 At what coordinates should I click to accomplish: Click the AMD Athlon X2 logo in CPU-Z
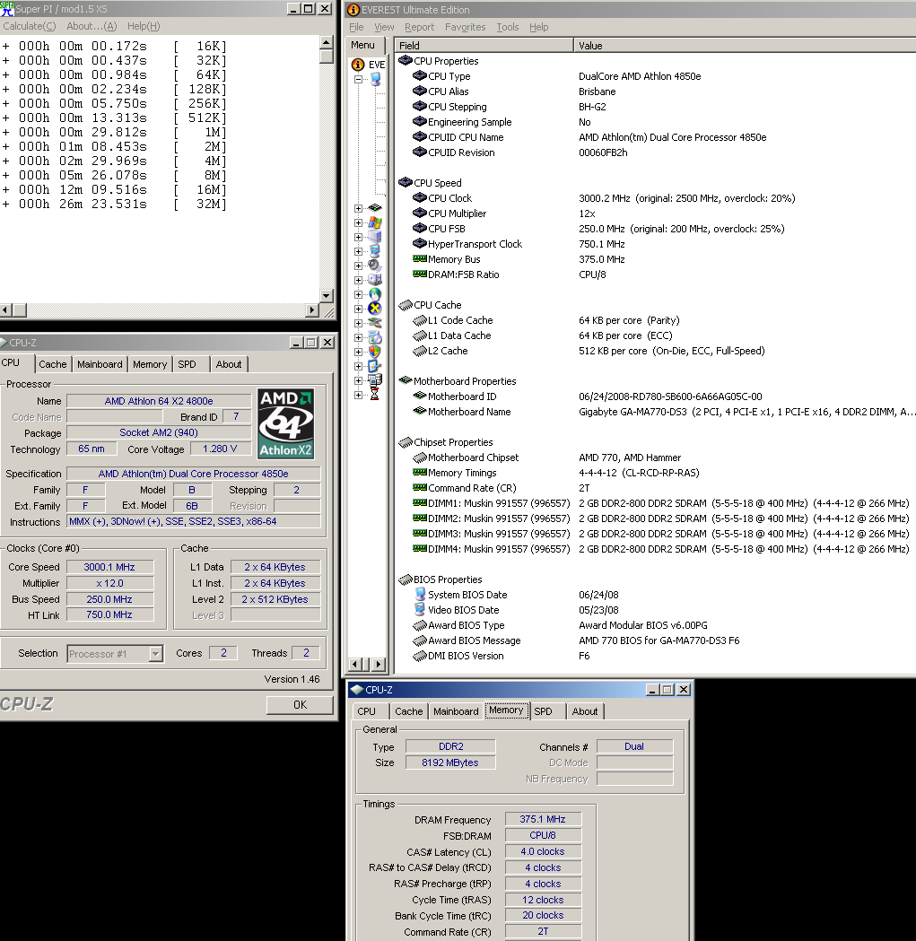coord(286,423)
